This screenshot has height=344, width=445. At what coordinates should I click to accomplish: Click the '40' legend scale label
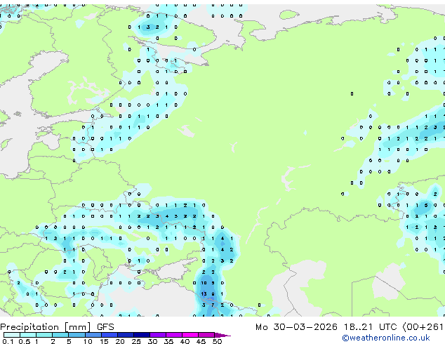pyautogui.click(x=185, y=341)
